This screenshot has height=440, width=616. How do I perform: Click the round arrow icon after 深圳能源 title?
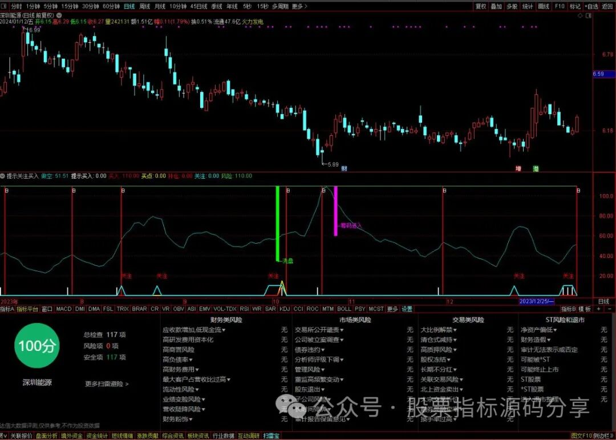(x=59, y=16)
